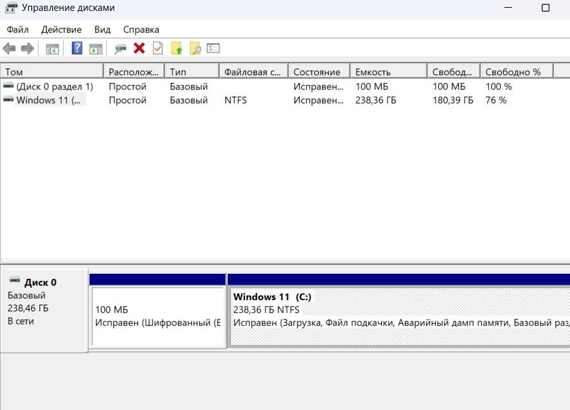Click the disk icon next to Диск 0 label
The image size is (570, 410).
(x=15, y=280)
